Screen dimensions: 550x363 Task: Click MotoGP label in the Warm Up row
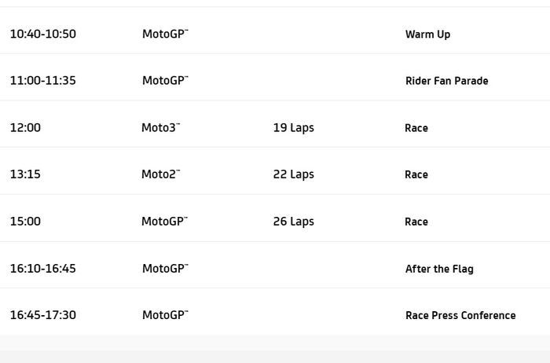(165, 34)
